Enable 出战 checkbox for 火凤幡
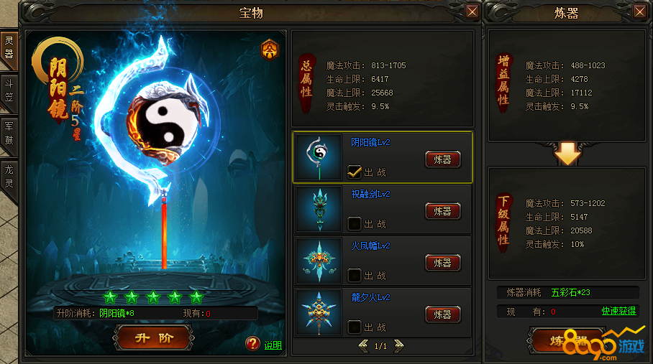This screenshot has width=653, height=364. (x=354, y=275)
